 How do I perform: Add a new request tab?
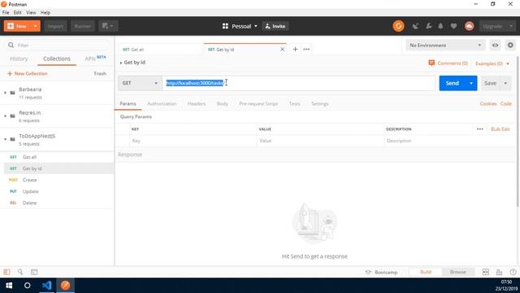tap(295, 49)
